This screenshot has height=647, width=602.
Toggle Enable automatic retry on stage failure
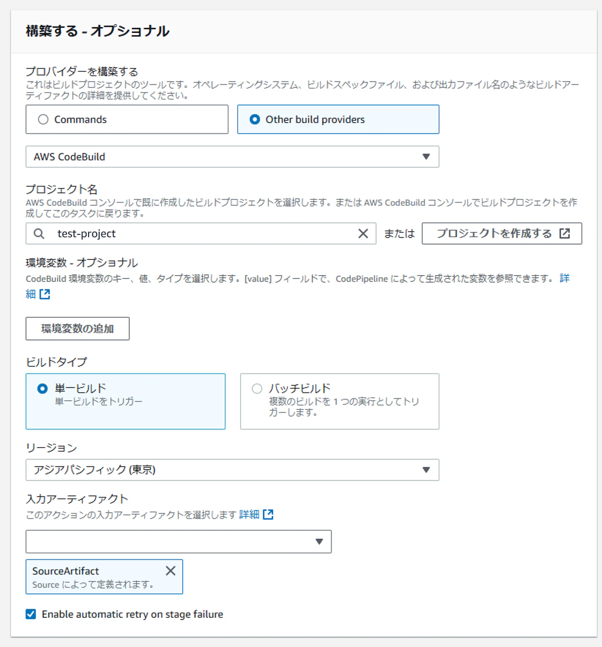click(x=31, y=614)
